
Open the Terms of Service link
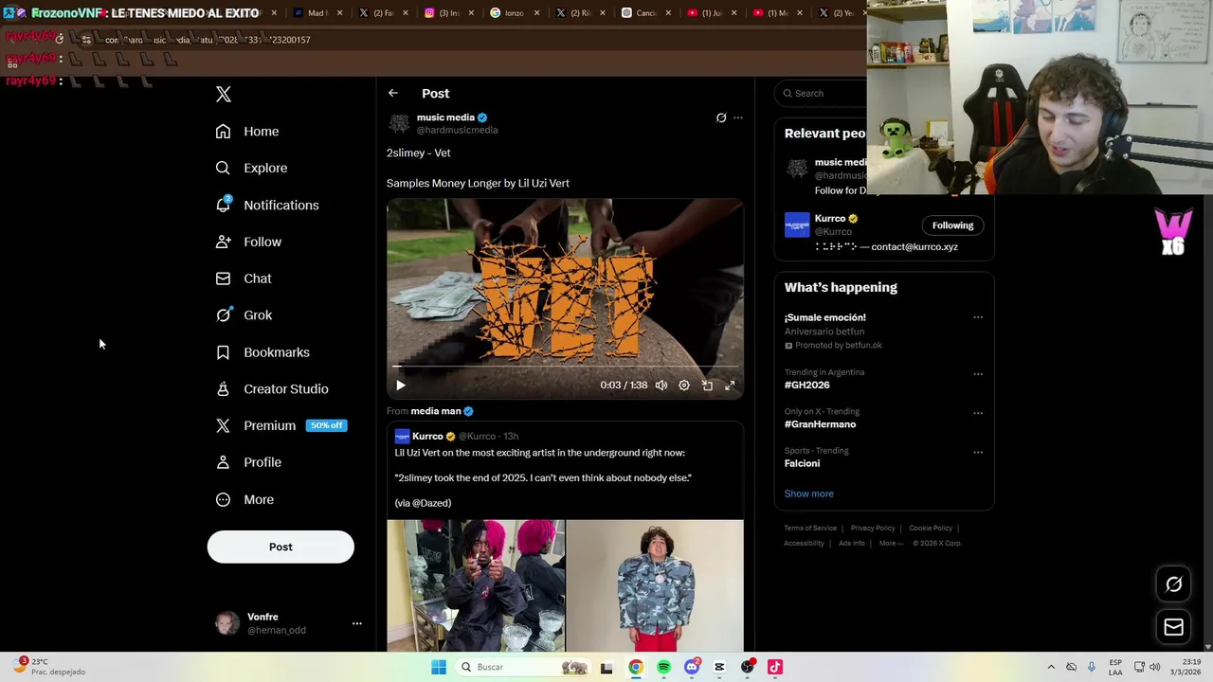(x=810, y=529)
